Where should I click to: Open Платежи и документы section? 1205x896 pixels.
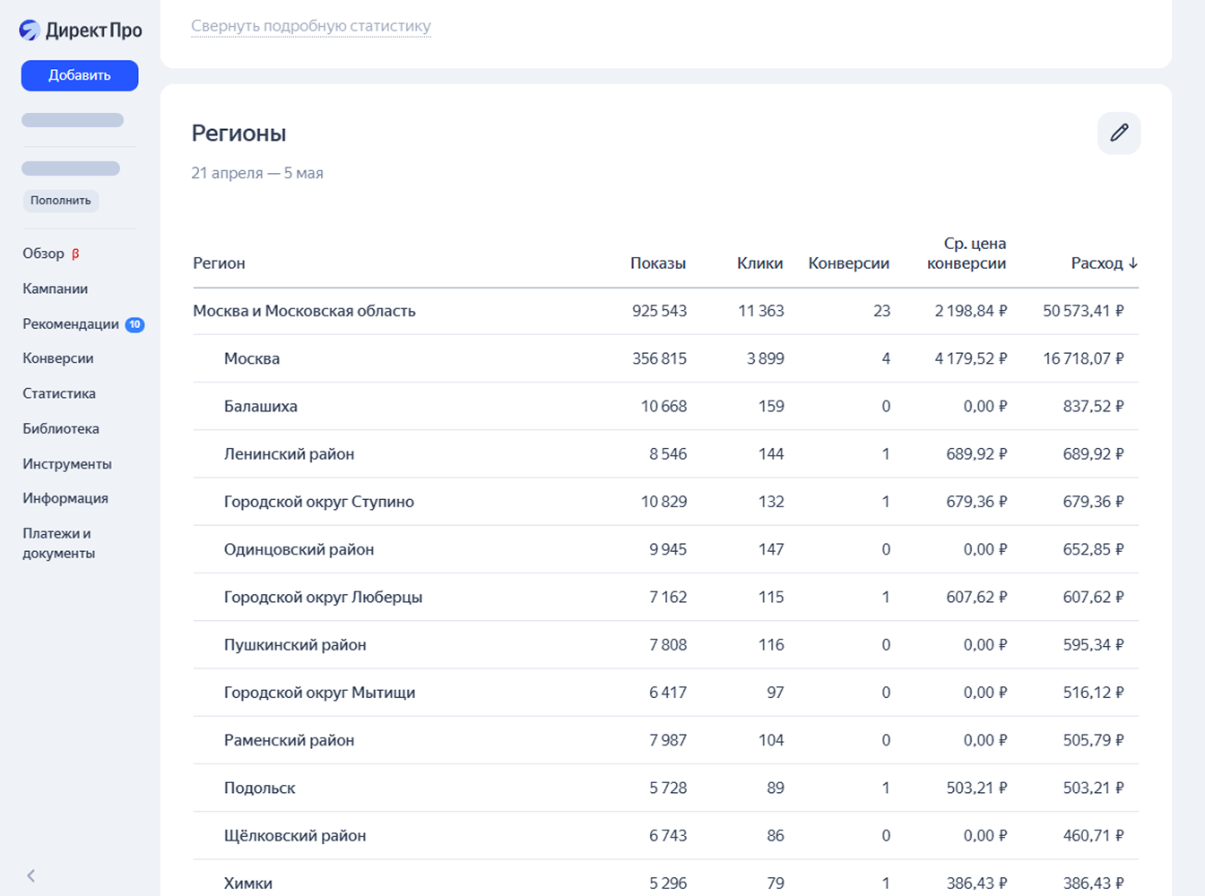(x=58, y=543)
